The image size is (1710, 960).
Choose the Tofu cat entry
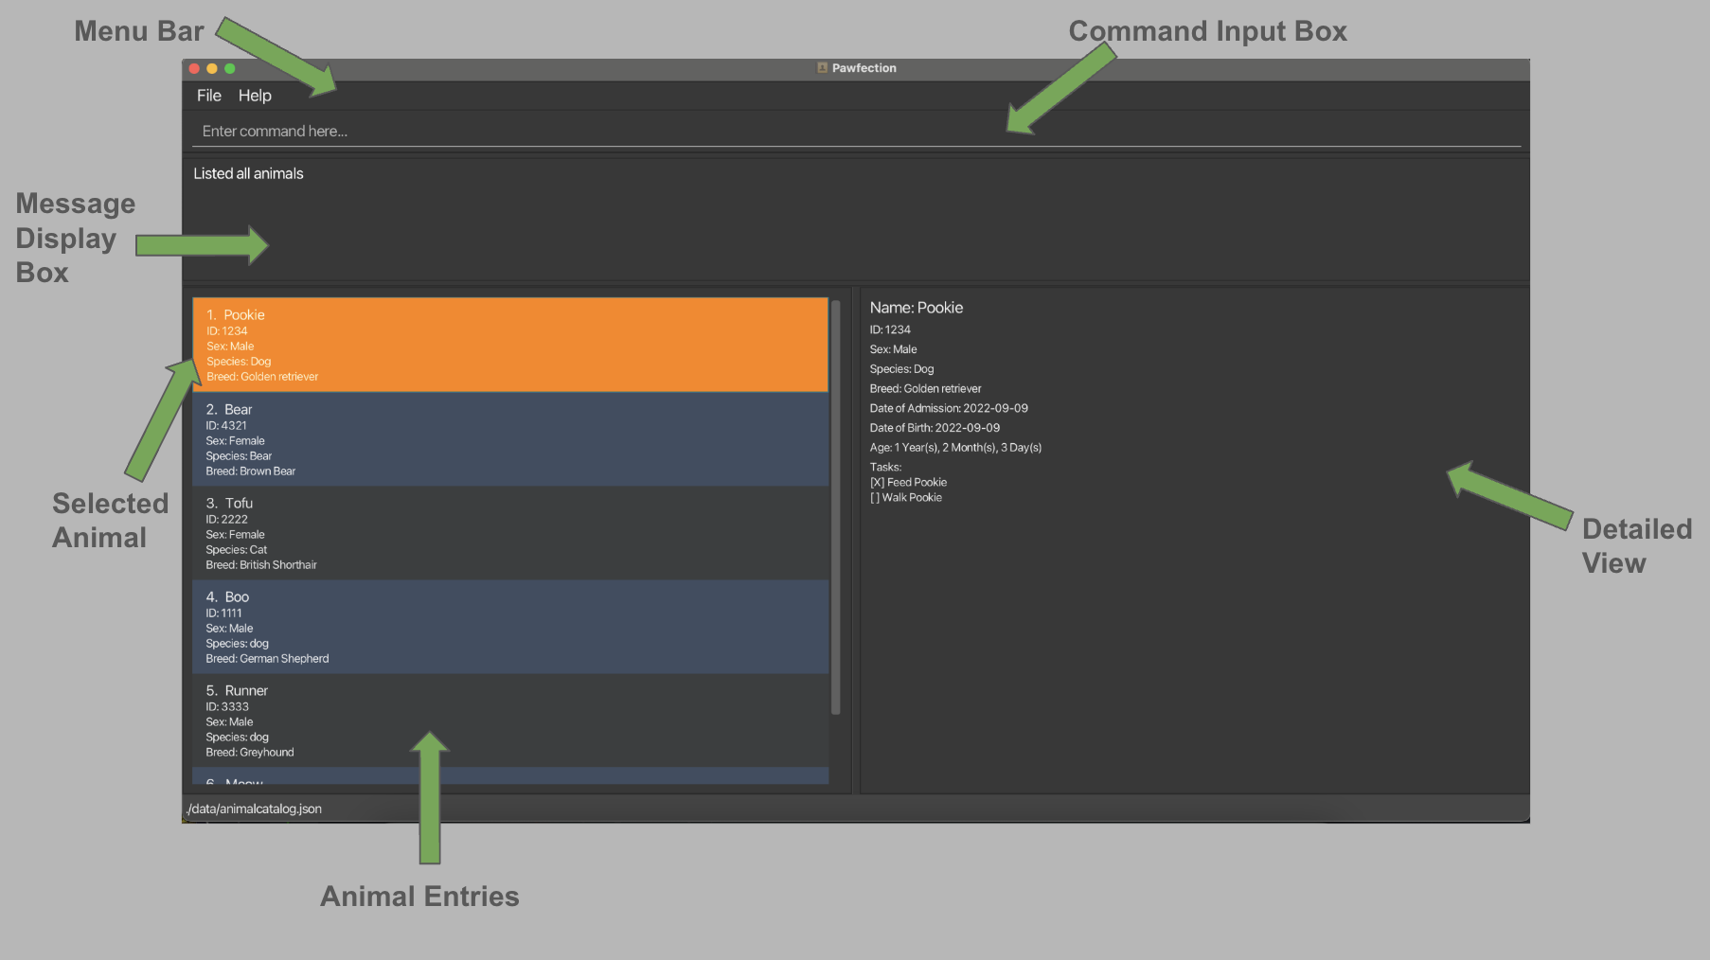point(509,533)
